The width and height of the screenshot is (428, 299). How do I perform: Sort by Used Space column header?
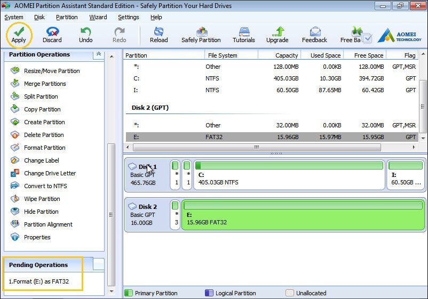click(x=322, y=55)
